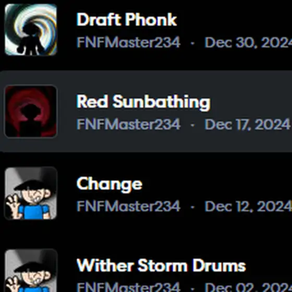Select the Wither Storm Drums list row
This screenshot has width=292, height=292.
pos(146,263)
